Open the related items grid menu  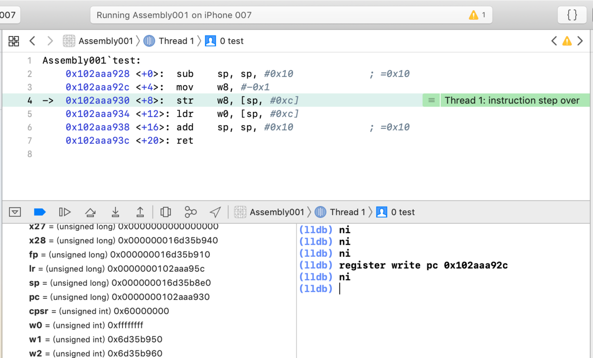[x=14, y=41]
